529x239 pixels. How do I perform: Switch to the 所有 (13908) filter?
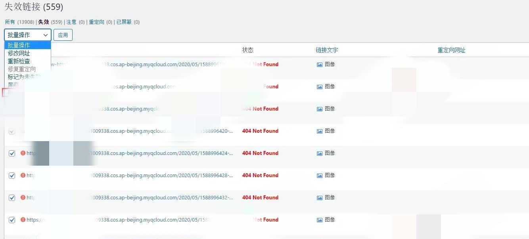pyautogui.click(x=10, y=22)
